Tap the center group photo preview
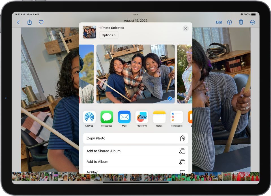The image size is (271, 196). [135, 74]
